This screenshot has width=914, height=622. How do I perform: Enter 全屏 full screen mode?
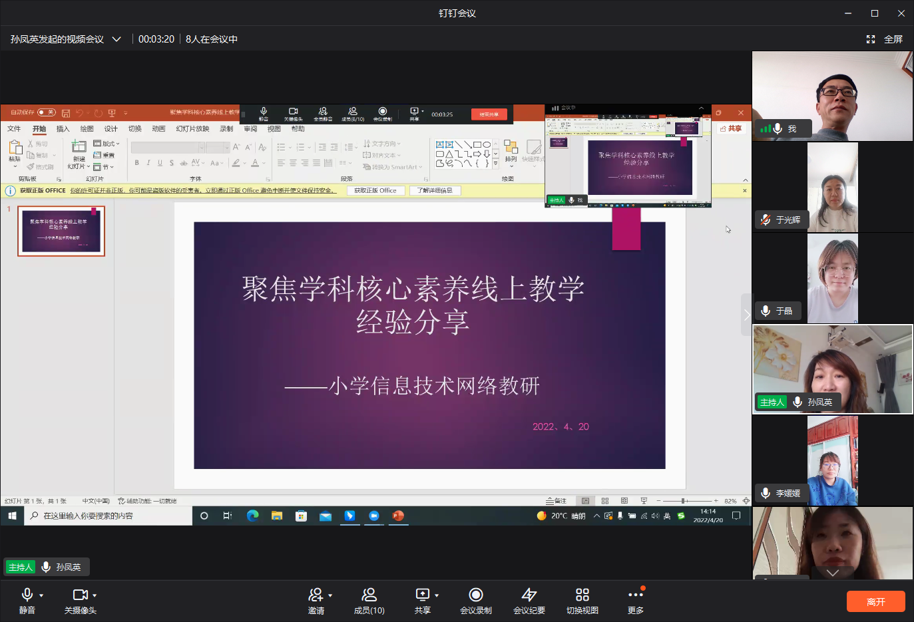point(884,39)
